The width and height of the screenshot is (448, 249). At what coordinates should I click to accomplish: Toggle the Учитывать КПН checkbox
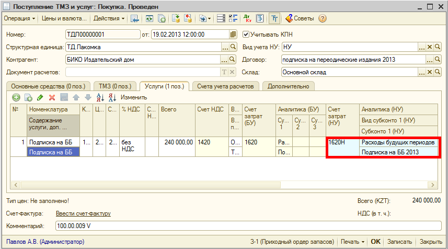(x=247, y=35)
